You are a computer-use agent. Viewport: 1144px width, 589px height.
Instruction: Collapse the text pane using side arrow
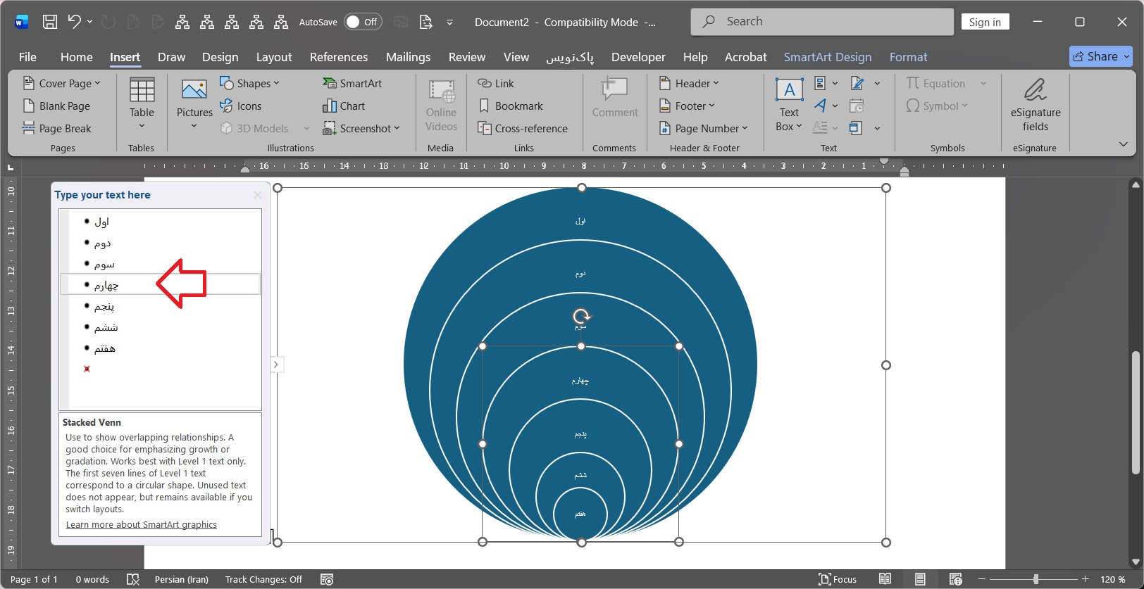[x=276, y=365]
